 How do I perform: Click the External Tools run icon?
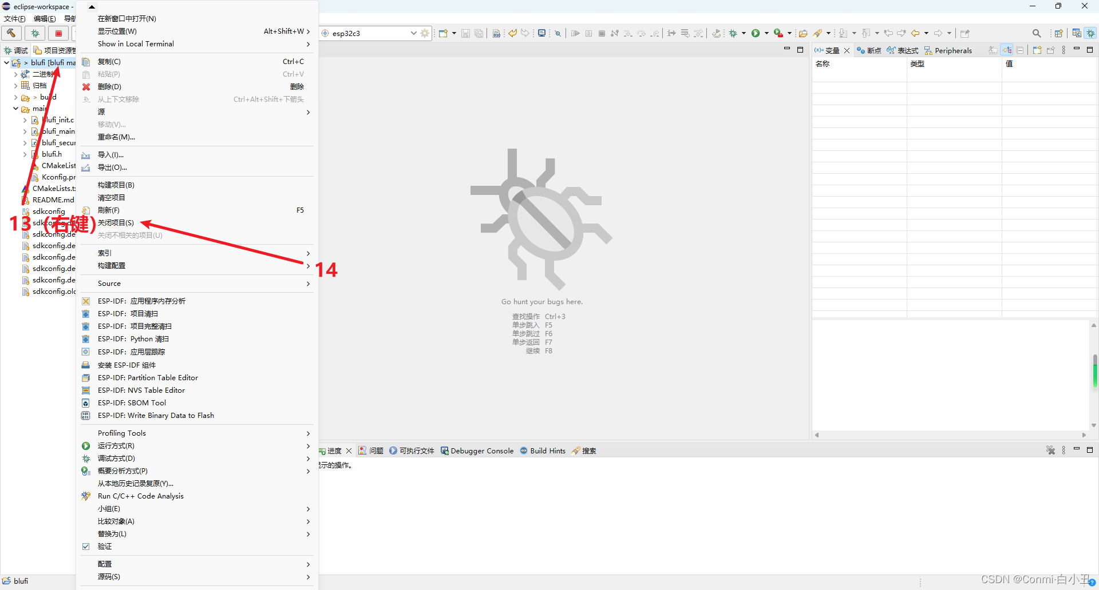click(778, 33)
